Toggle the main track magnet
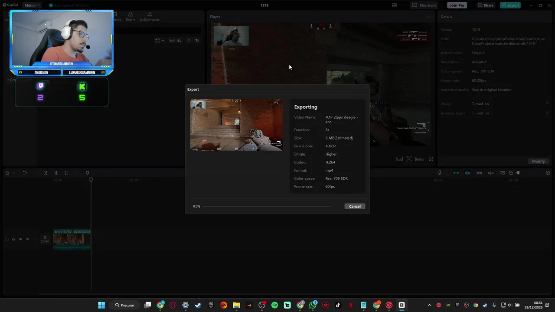 pos(456,173)
